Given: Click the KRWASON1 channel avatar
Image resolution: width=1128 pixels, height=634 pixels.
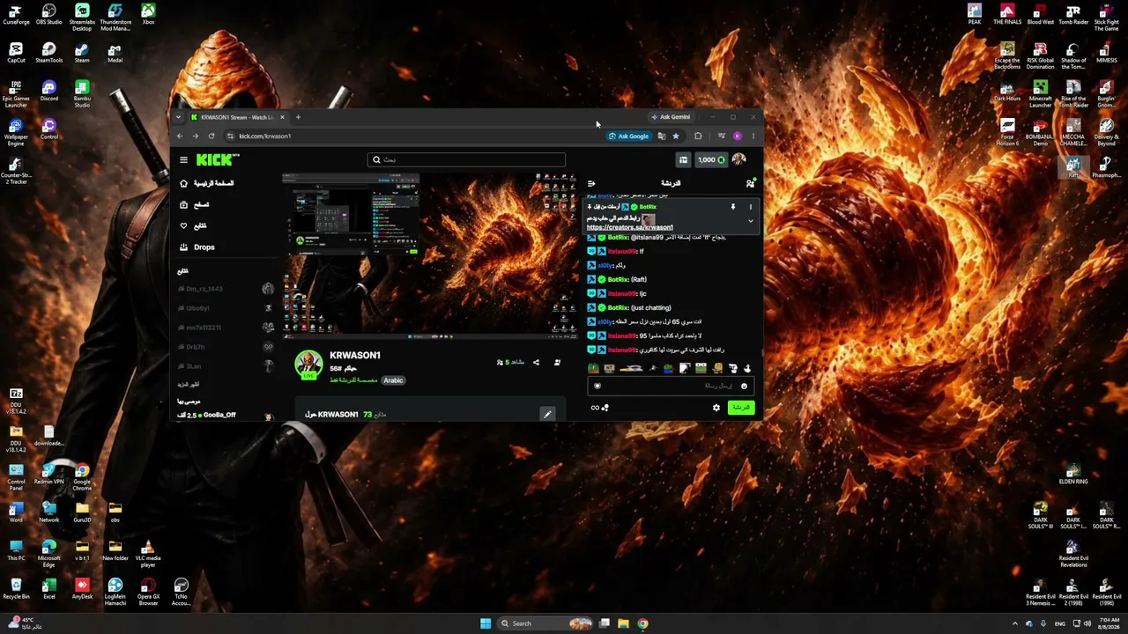Looking at the screenshot, I should (x=308, y=364).
